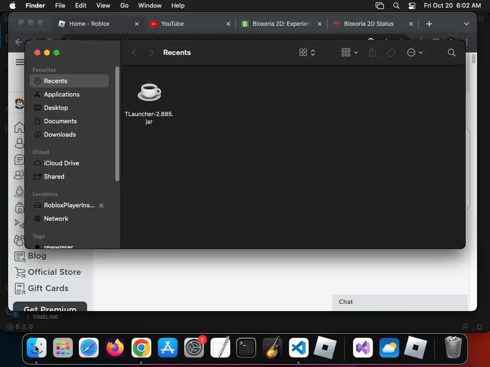Viewport: 490px width, 367px height.
Task: Open Terminal from the Dock
Action: (x=246, y=347)
